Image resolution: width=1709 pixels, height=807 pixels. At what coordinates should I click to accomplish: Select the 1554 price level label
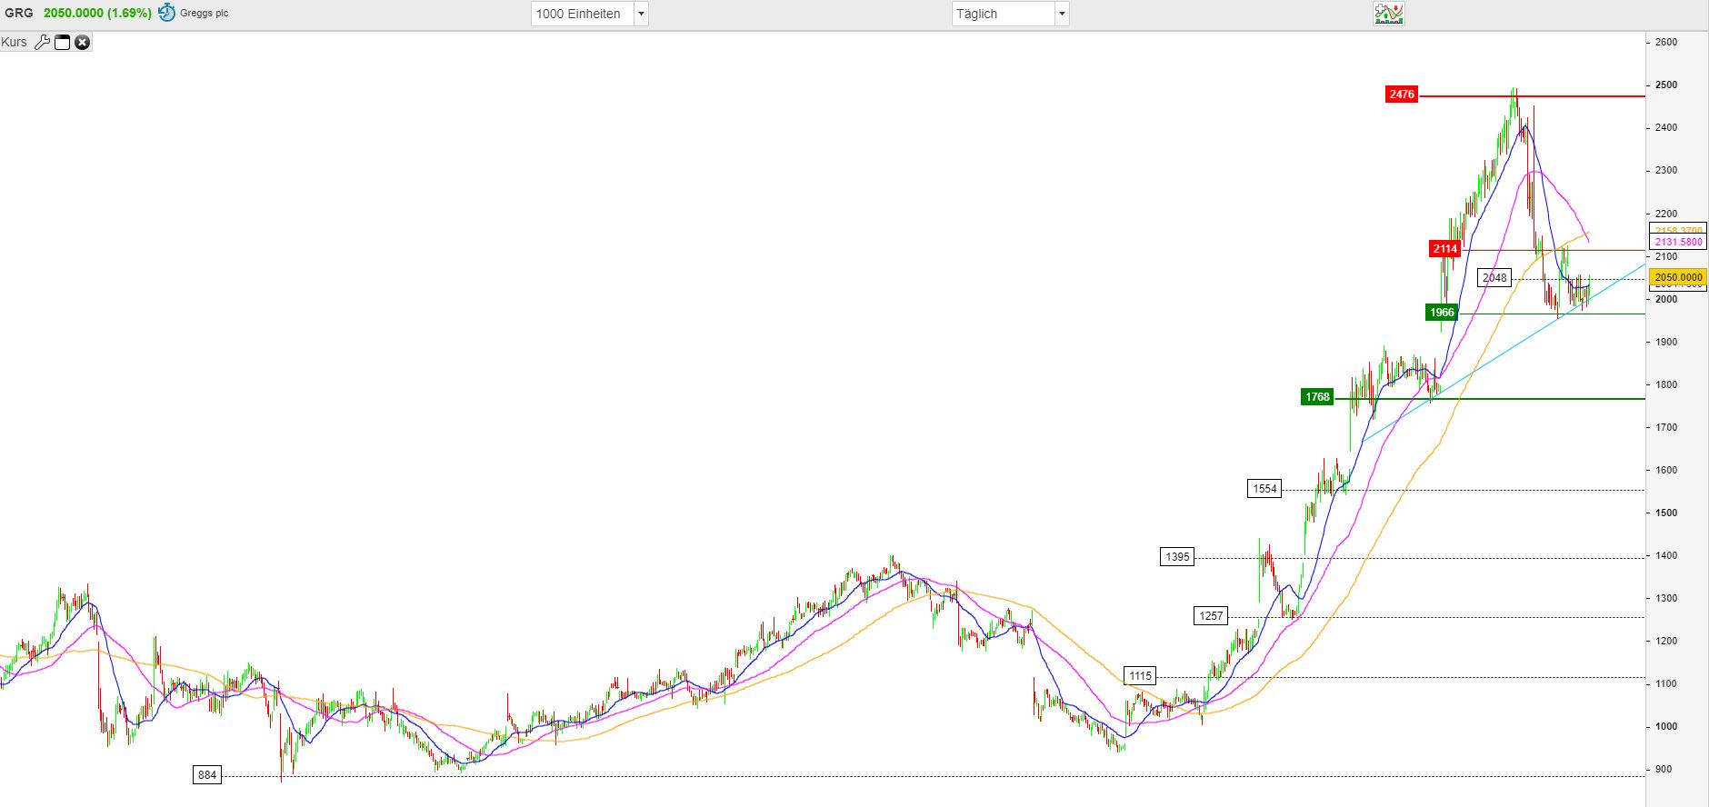[1265, 489]
